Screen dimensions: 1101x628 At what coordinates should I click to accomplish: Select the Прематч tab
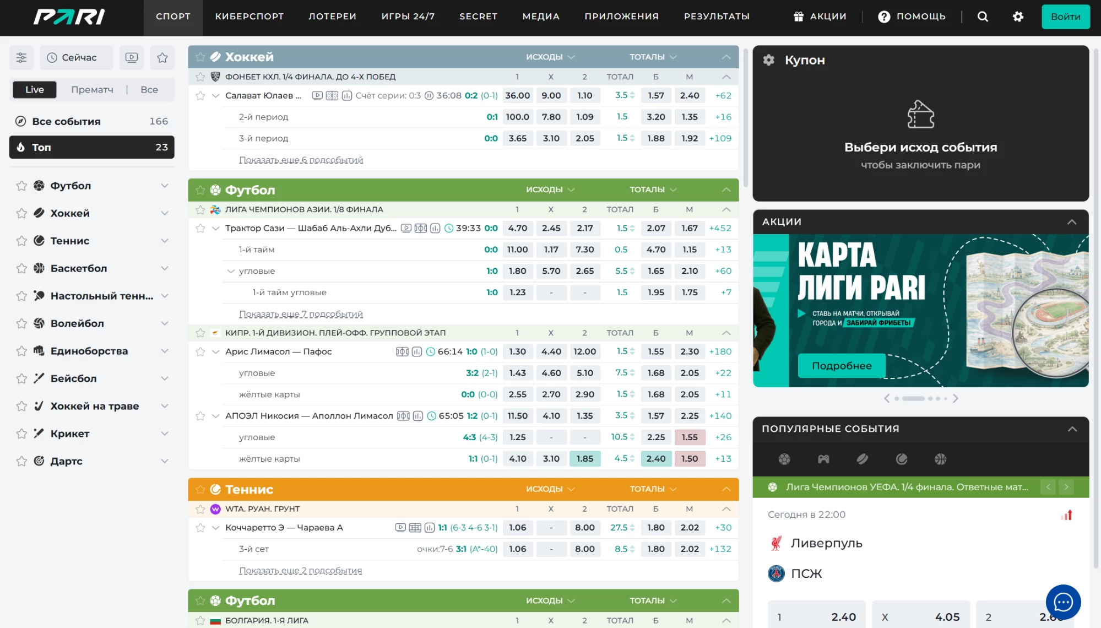pyautogui.click(x=92, y=89)
